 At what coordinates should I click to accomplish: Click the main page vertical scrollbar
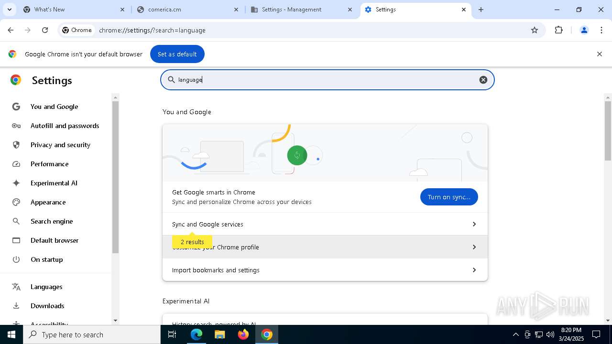click(x=608, y=131)
